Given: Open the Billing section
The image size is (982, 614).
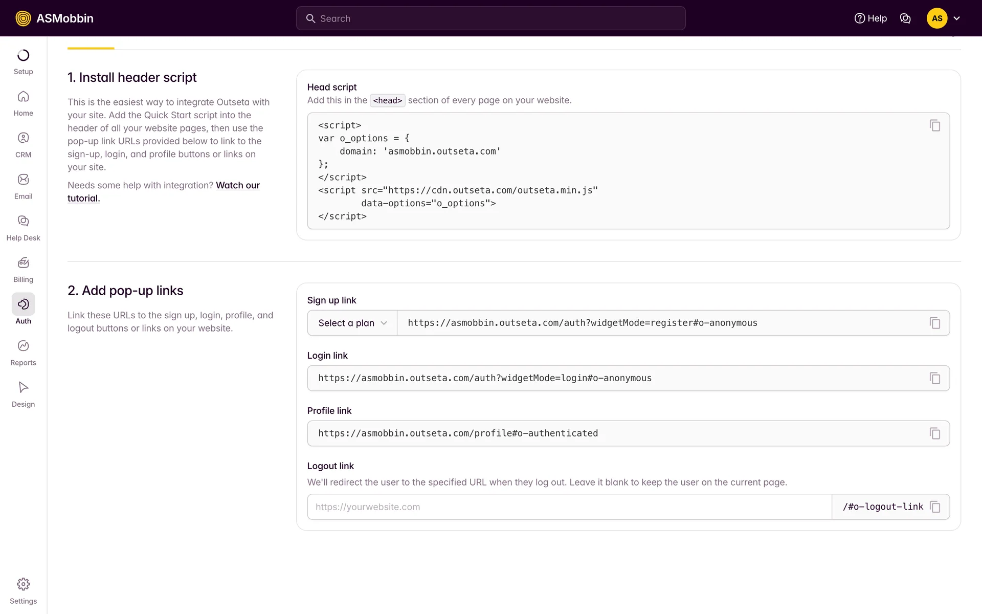Looking at the screenshot, I should [x=23, y=270].
